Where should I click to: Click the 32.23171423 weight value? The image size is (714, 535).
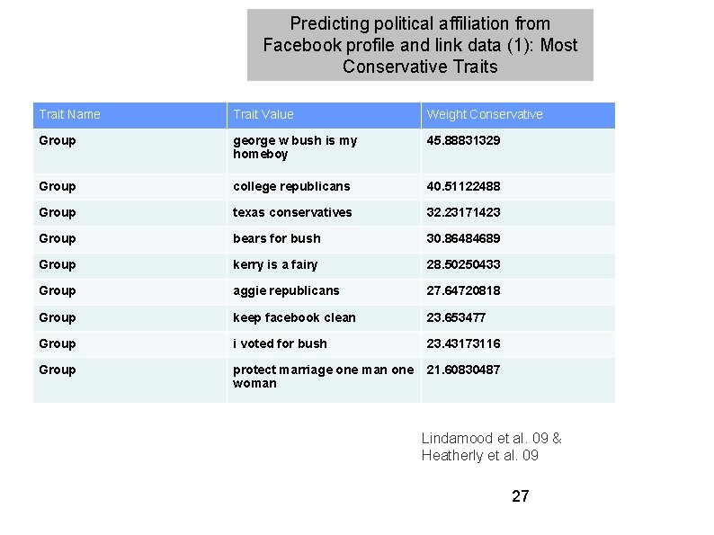[463, 212]
